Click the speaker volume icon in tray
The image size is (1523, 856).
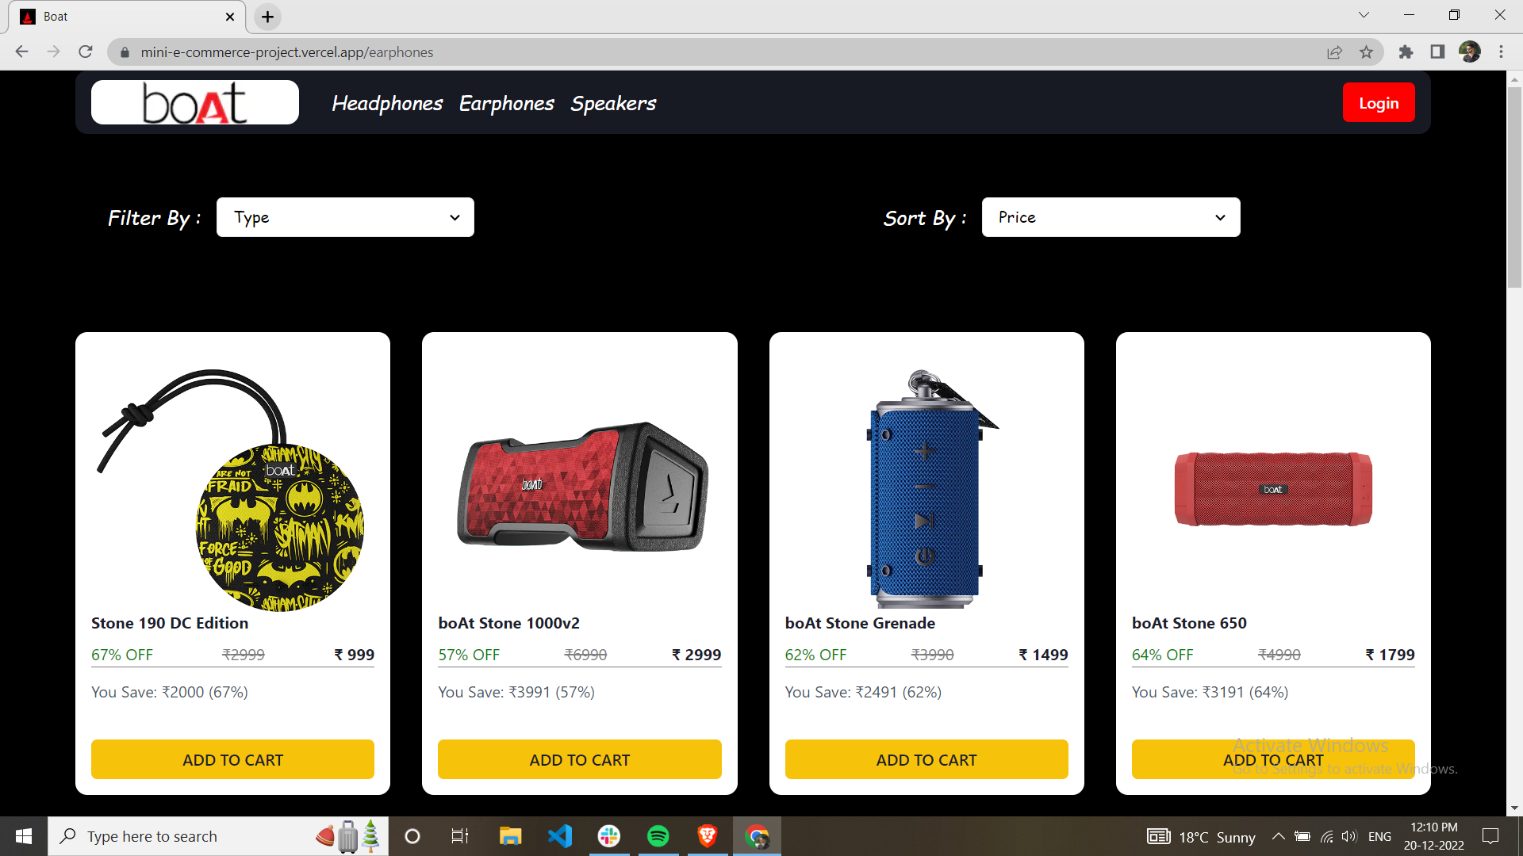click(1350, 836)
